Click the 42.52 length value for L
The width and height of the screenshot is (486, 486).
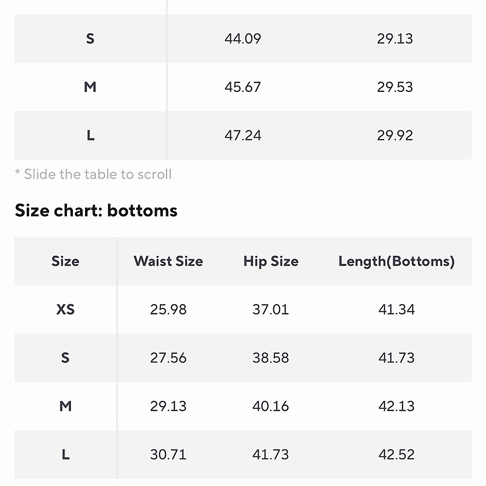coord(397,454)
